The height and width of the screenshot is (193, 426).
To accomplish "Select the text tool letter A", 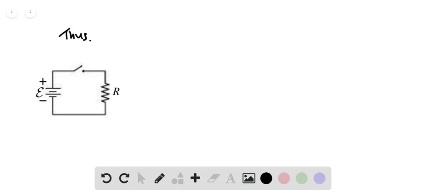I will pos(230,179).
